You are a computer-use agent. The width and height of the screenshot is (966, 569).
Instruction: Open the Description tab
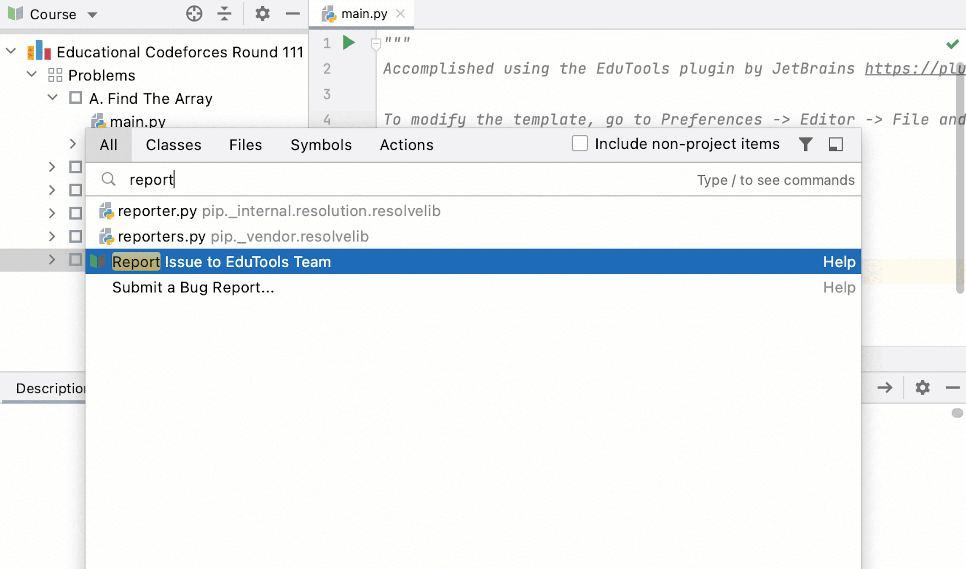(x=51, y=388)
